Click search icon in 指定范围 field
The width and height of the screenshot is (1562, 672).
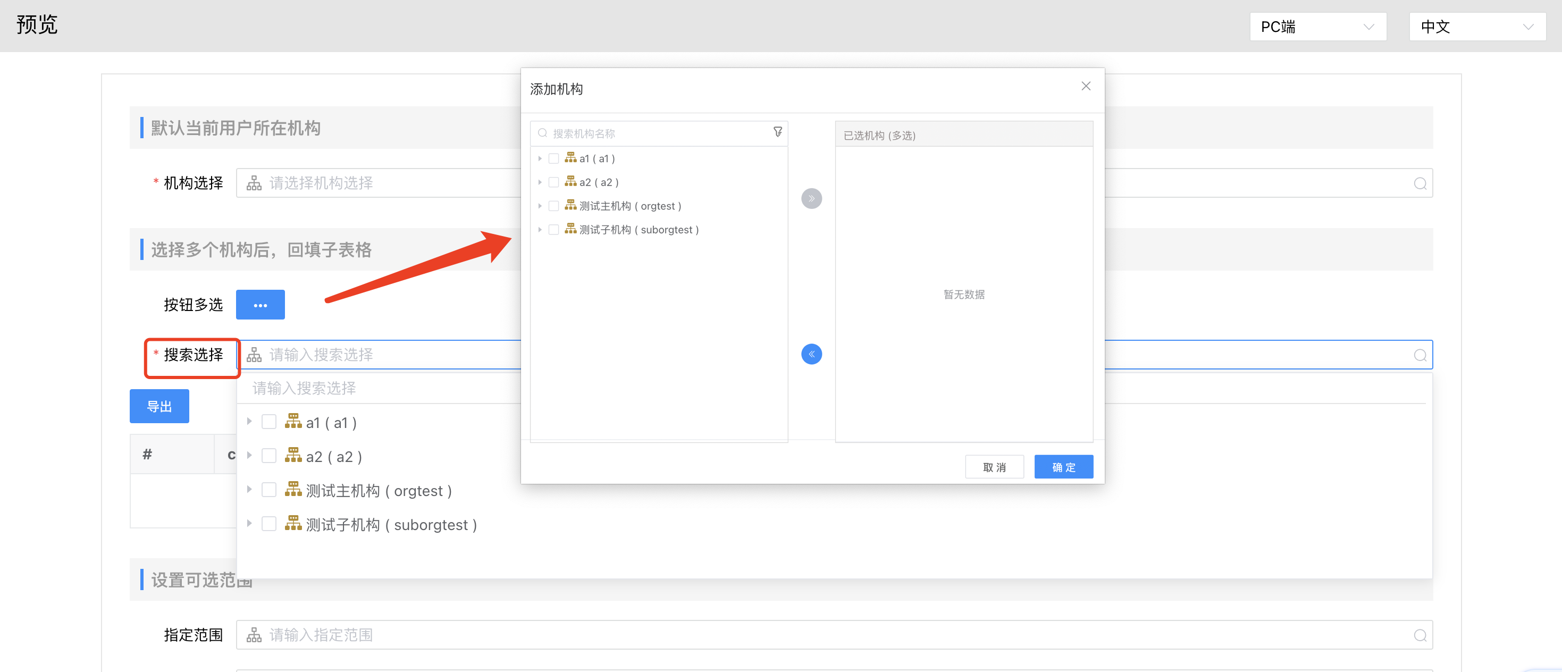pyautogui.click(x=1420, y=636)
